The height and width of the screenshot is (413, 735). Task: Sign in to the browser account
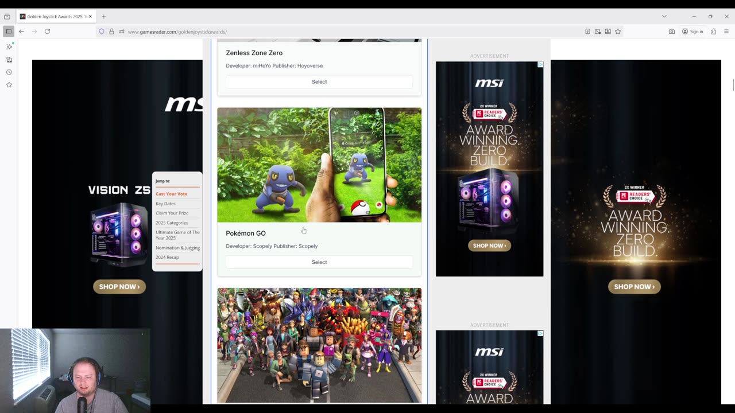[x=693, y=32]
